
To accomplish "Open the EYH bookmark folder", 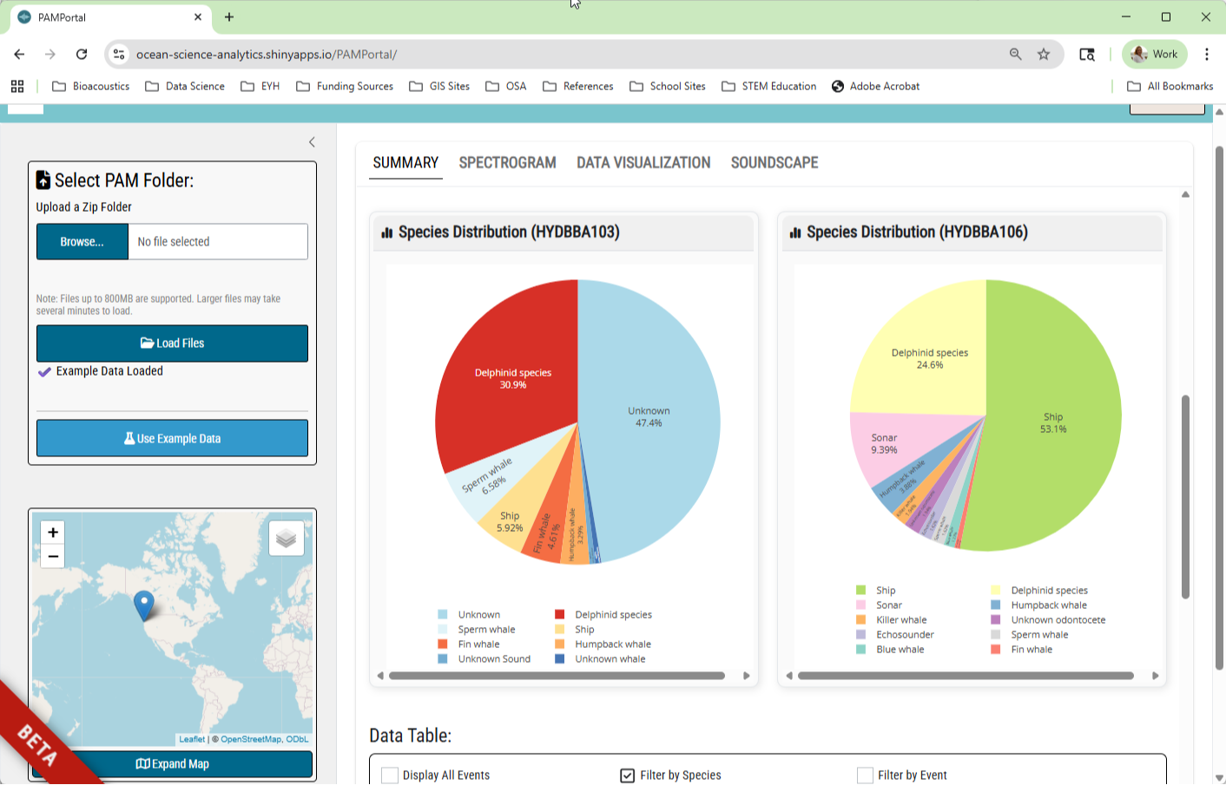I will [x=260, y=86].
